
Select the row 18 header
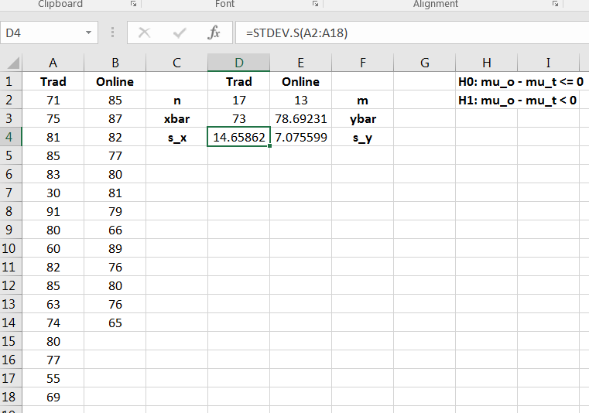11,397
